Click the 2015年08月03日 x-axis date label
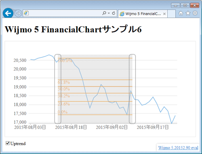 click(x=30, y=127)
